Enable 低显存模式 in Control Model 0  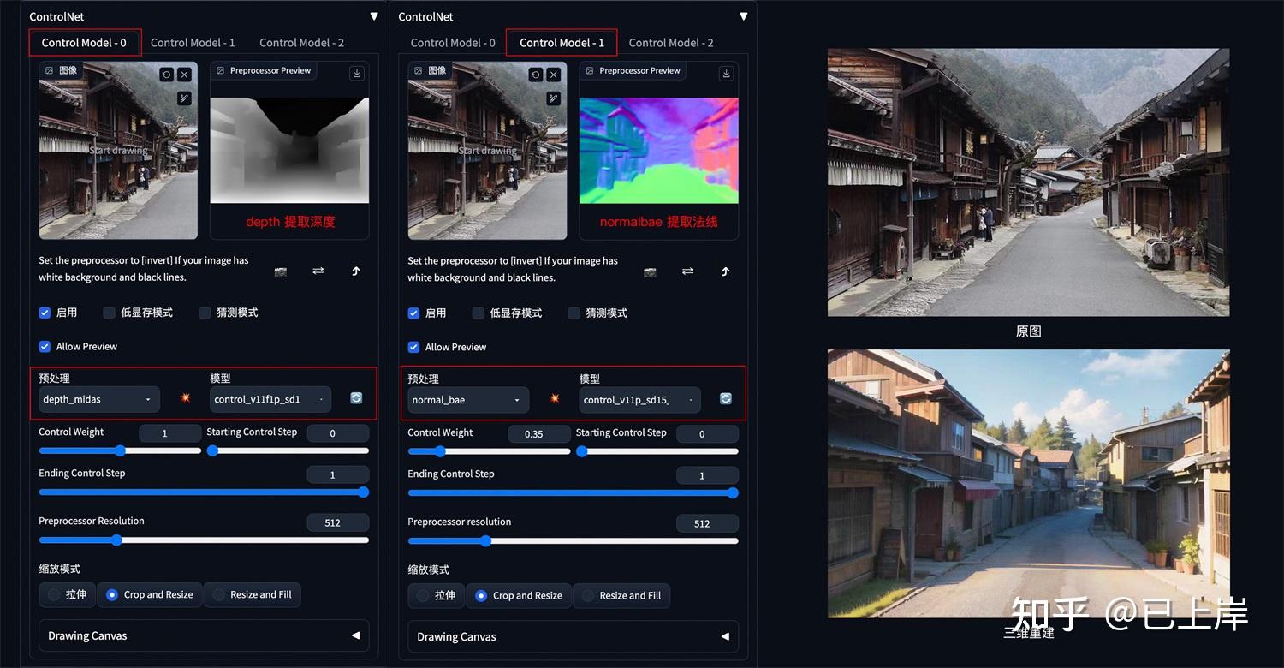click(x=109, y=313)
